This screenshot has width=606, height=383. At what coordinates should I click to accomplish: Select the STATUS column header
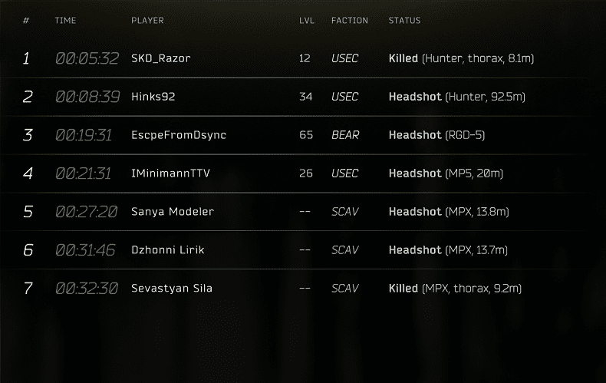404,21
